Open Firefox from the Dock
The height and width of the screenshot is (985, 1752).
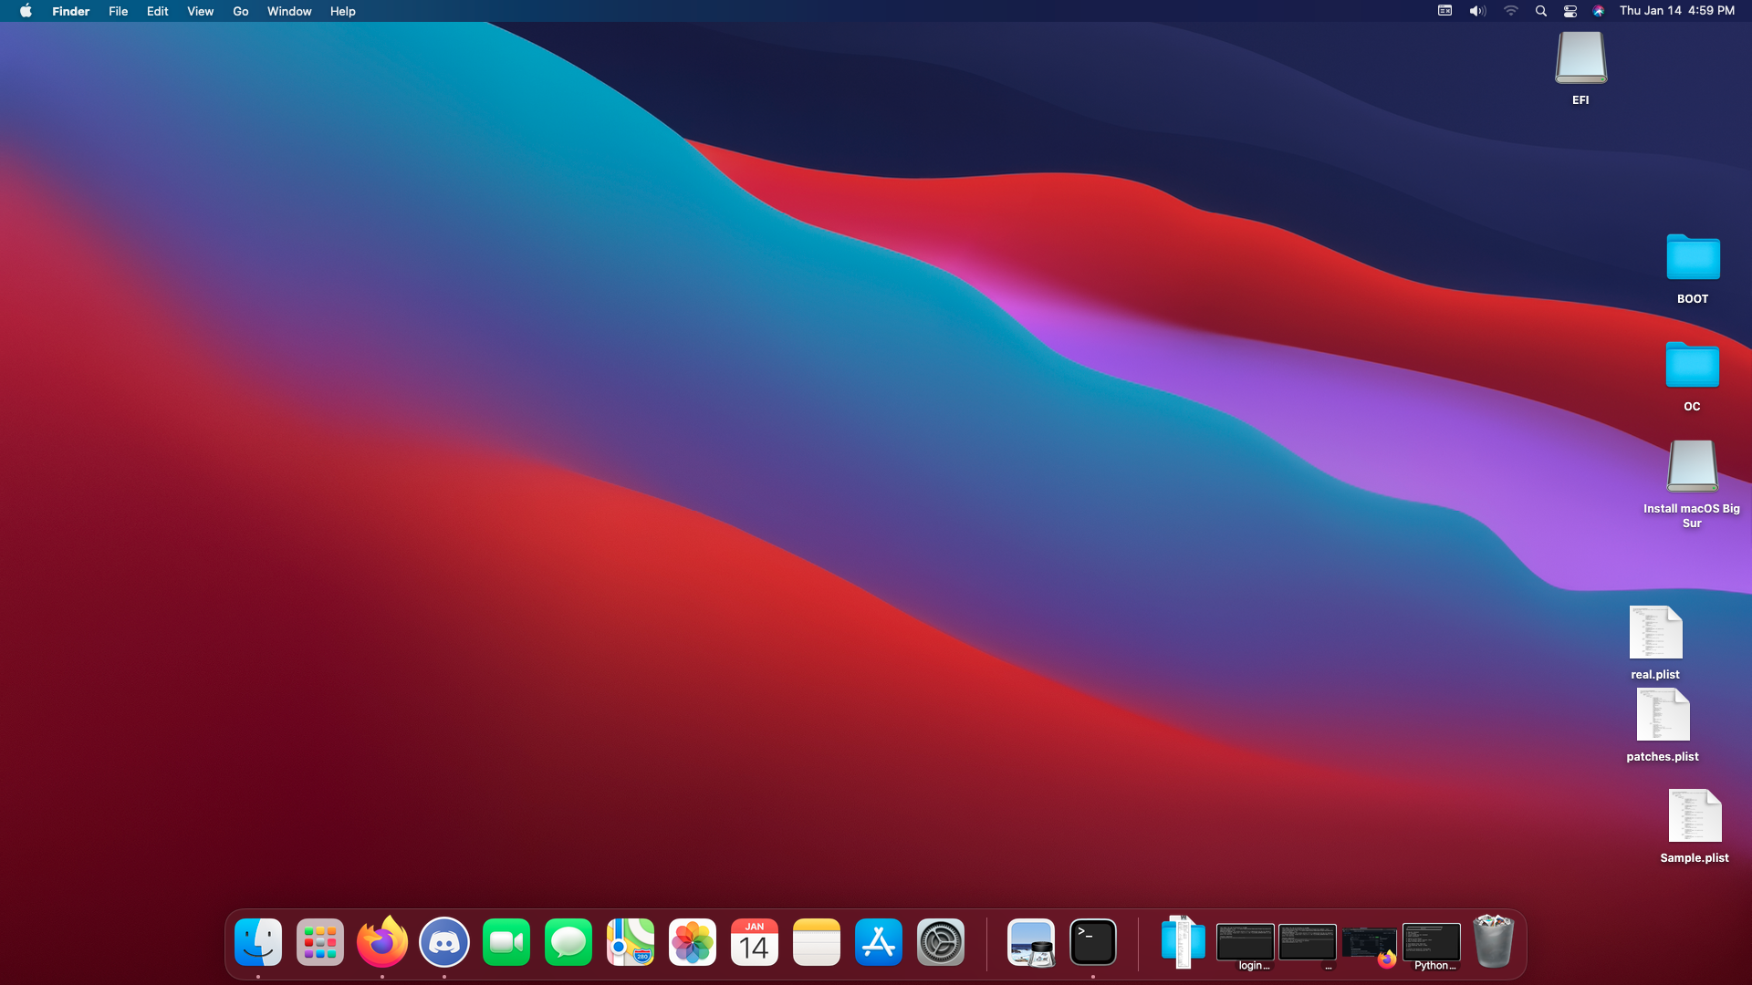tap(381, 942)
